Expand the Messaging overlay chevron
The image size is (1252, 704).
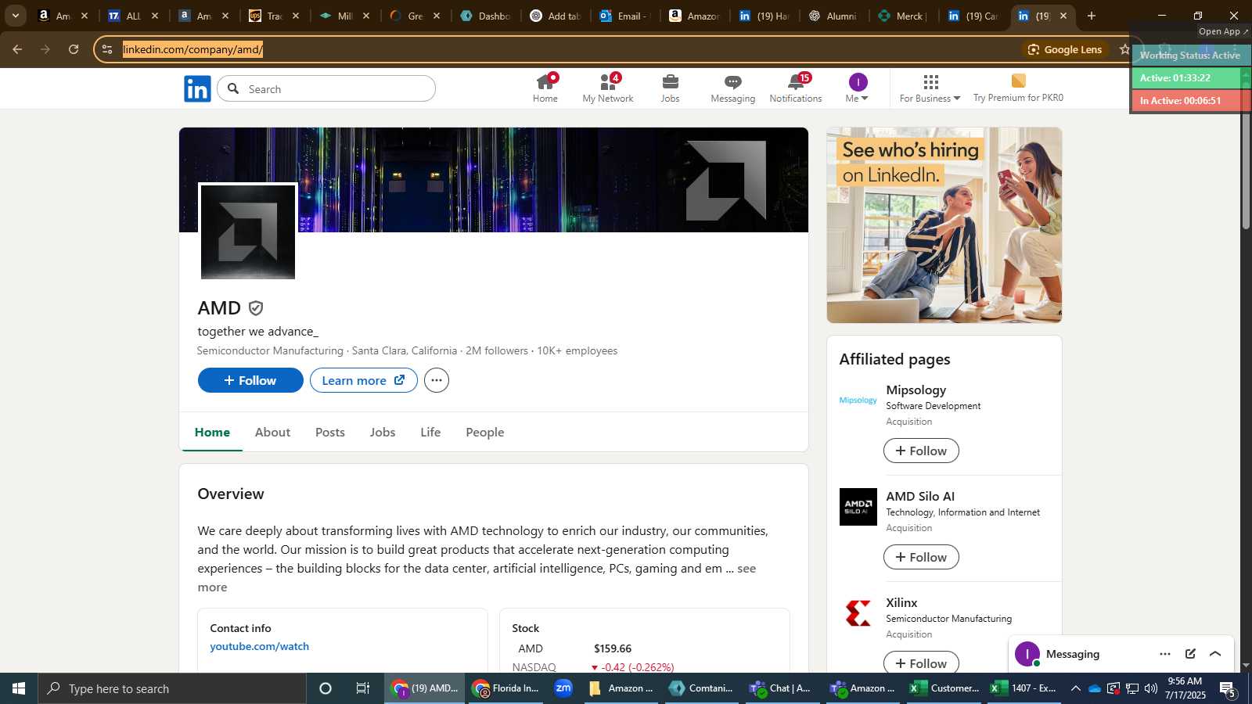(1215, 654)
